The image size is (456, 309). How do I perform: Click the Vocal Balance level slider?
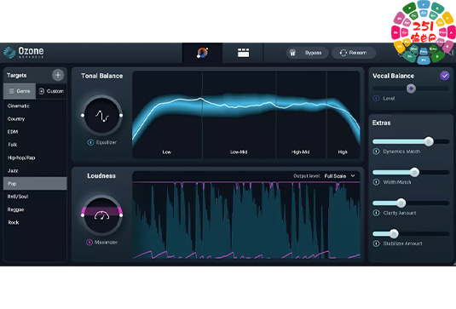pyautogui.click(x=411, y=89)
